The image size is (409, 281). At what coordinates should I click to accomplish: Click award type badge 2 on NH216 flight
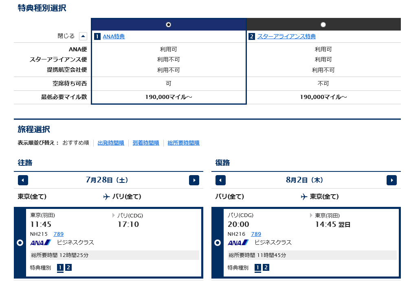[x=266, y=268]
